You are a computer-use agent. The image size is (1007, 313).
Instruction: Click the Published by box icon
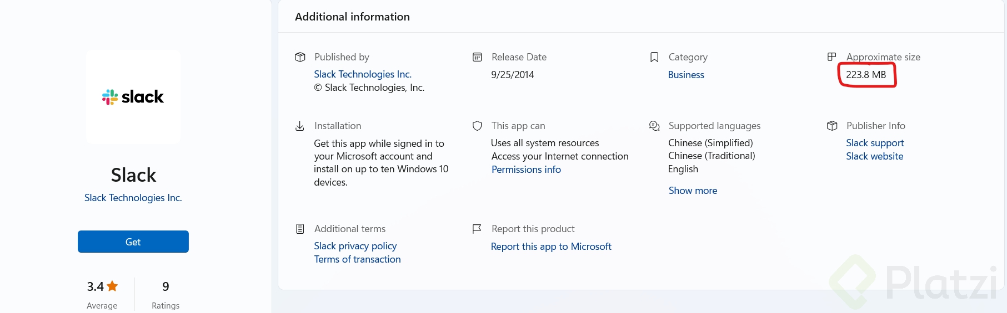click(300, 57)
